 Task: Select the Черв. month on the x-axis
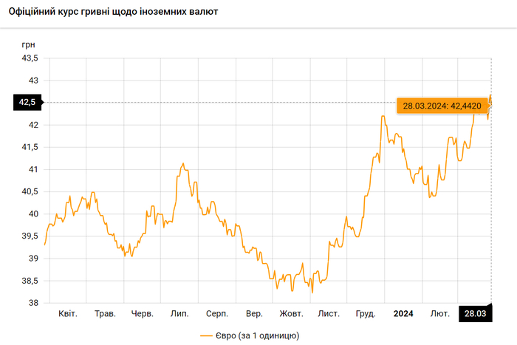(x=142, y=313)
